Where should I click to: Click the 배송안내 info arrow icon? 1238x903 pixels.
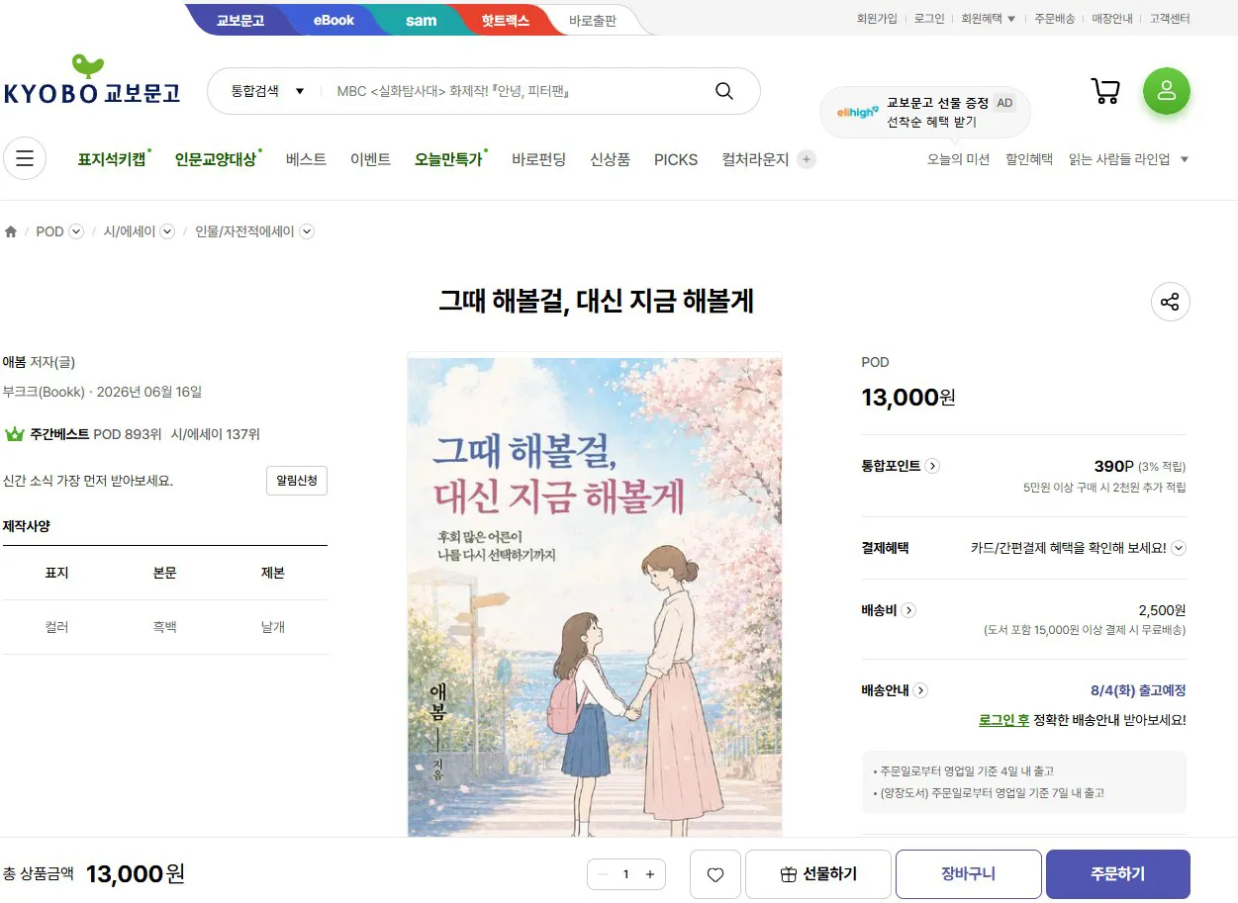pyautogui.click(x=920, y=690)
